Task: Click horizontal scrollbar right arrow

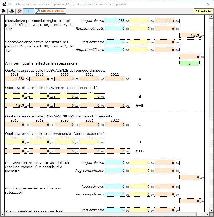Action: pyautogui.click(x=207, y=214)
